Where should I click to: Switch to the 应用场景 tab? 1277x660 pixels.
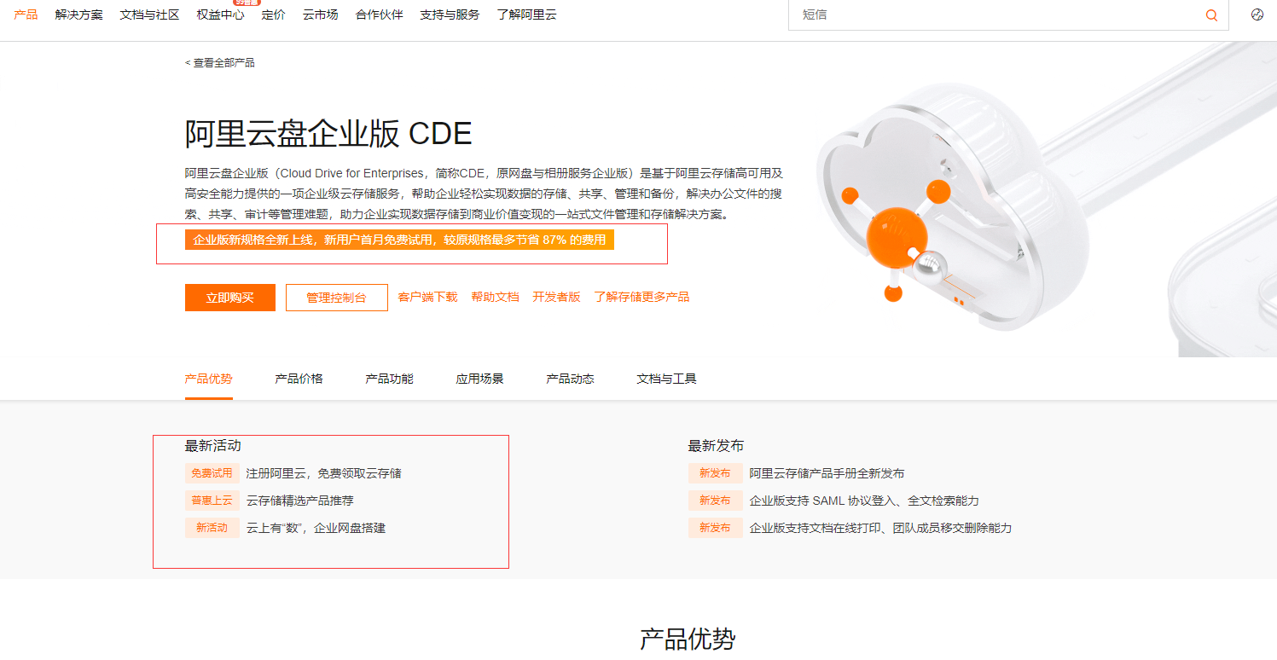click(479, 379)
